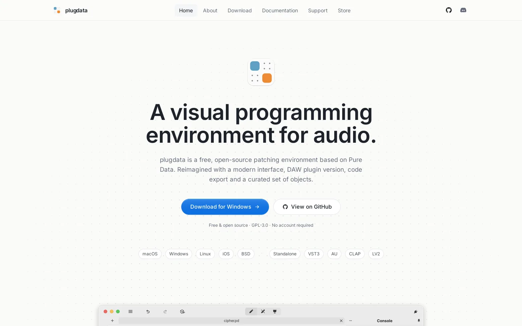Image resolution: width=522 pixels, height=326 pixels.
Task: Click the undo arrow in app preview
Action: (x=148, y=312)
